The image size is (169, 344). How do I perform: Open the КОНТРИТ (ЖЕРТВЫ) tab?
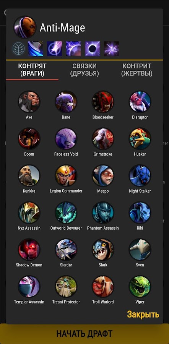point(137,70)
